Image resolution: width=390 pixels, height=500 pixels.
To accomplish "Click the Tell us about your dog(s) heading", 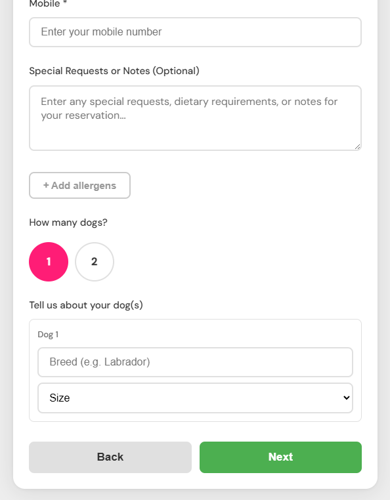I will [86, 305].
